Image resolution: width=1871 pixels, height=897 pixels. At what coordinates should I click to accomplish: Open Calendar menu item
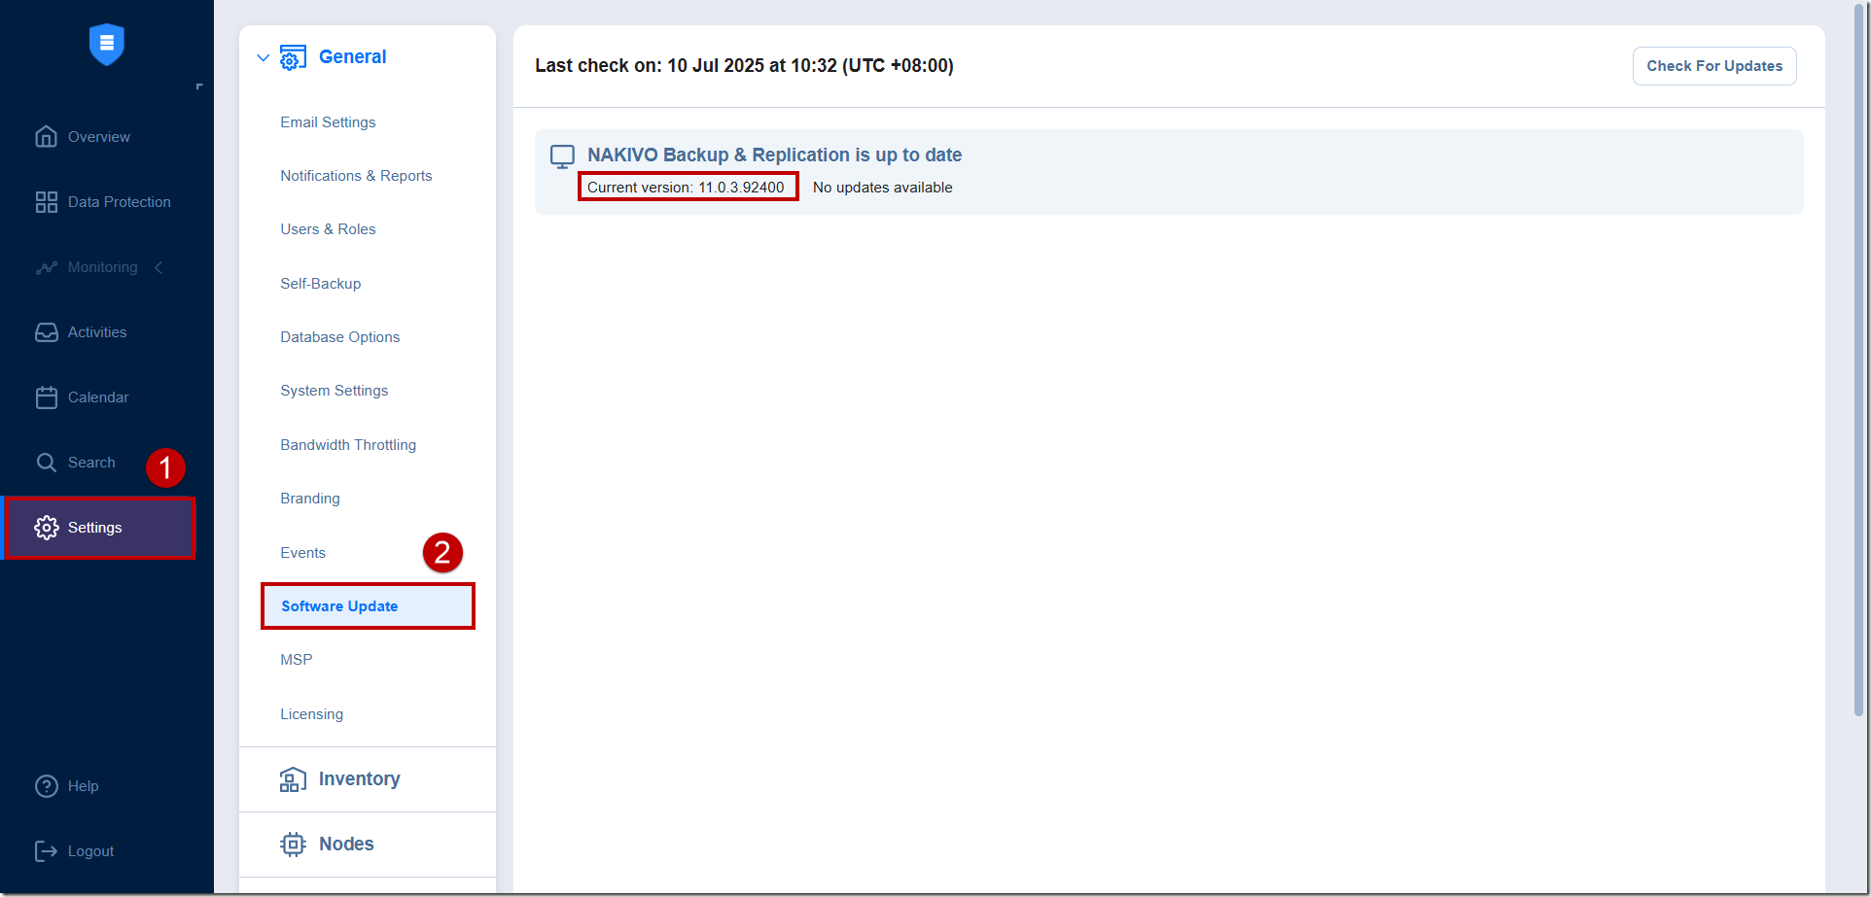click(98, 397)
